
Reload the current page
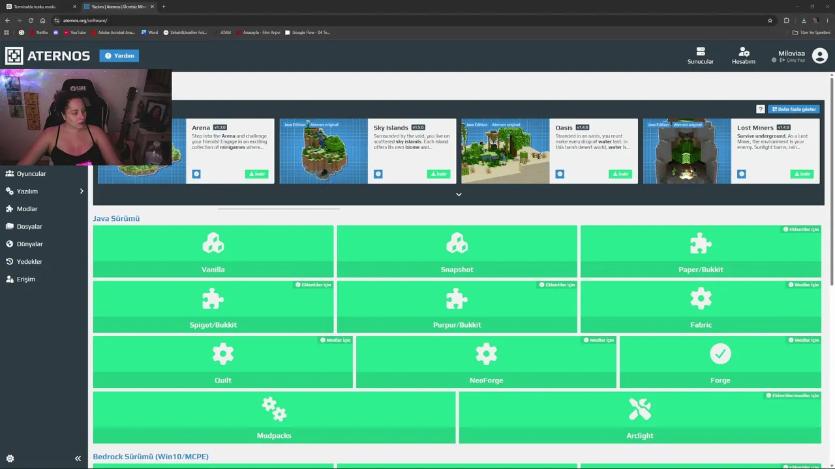pyautogui.click(x=31, y=20)
